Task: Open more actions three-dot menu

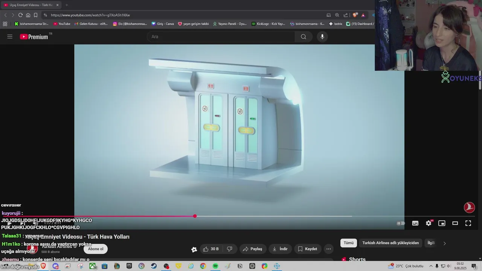Action: point(329,249)
